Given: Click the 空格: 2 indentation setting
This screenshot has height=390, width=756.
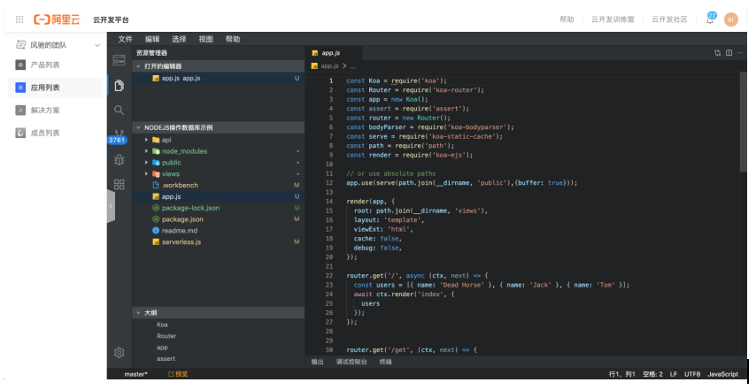Looking at the screenshot, I should (x=652, y=374).
